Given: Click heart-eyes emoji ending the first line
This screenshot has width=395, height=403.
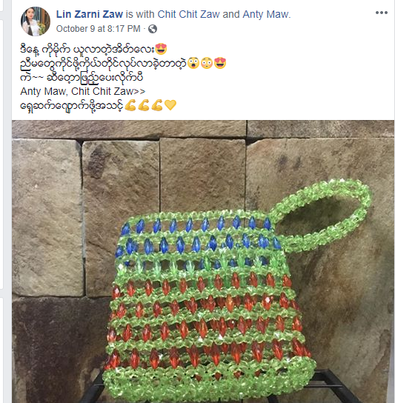Looking at the screenshot, I should coord(161,49).
